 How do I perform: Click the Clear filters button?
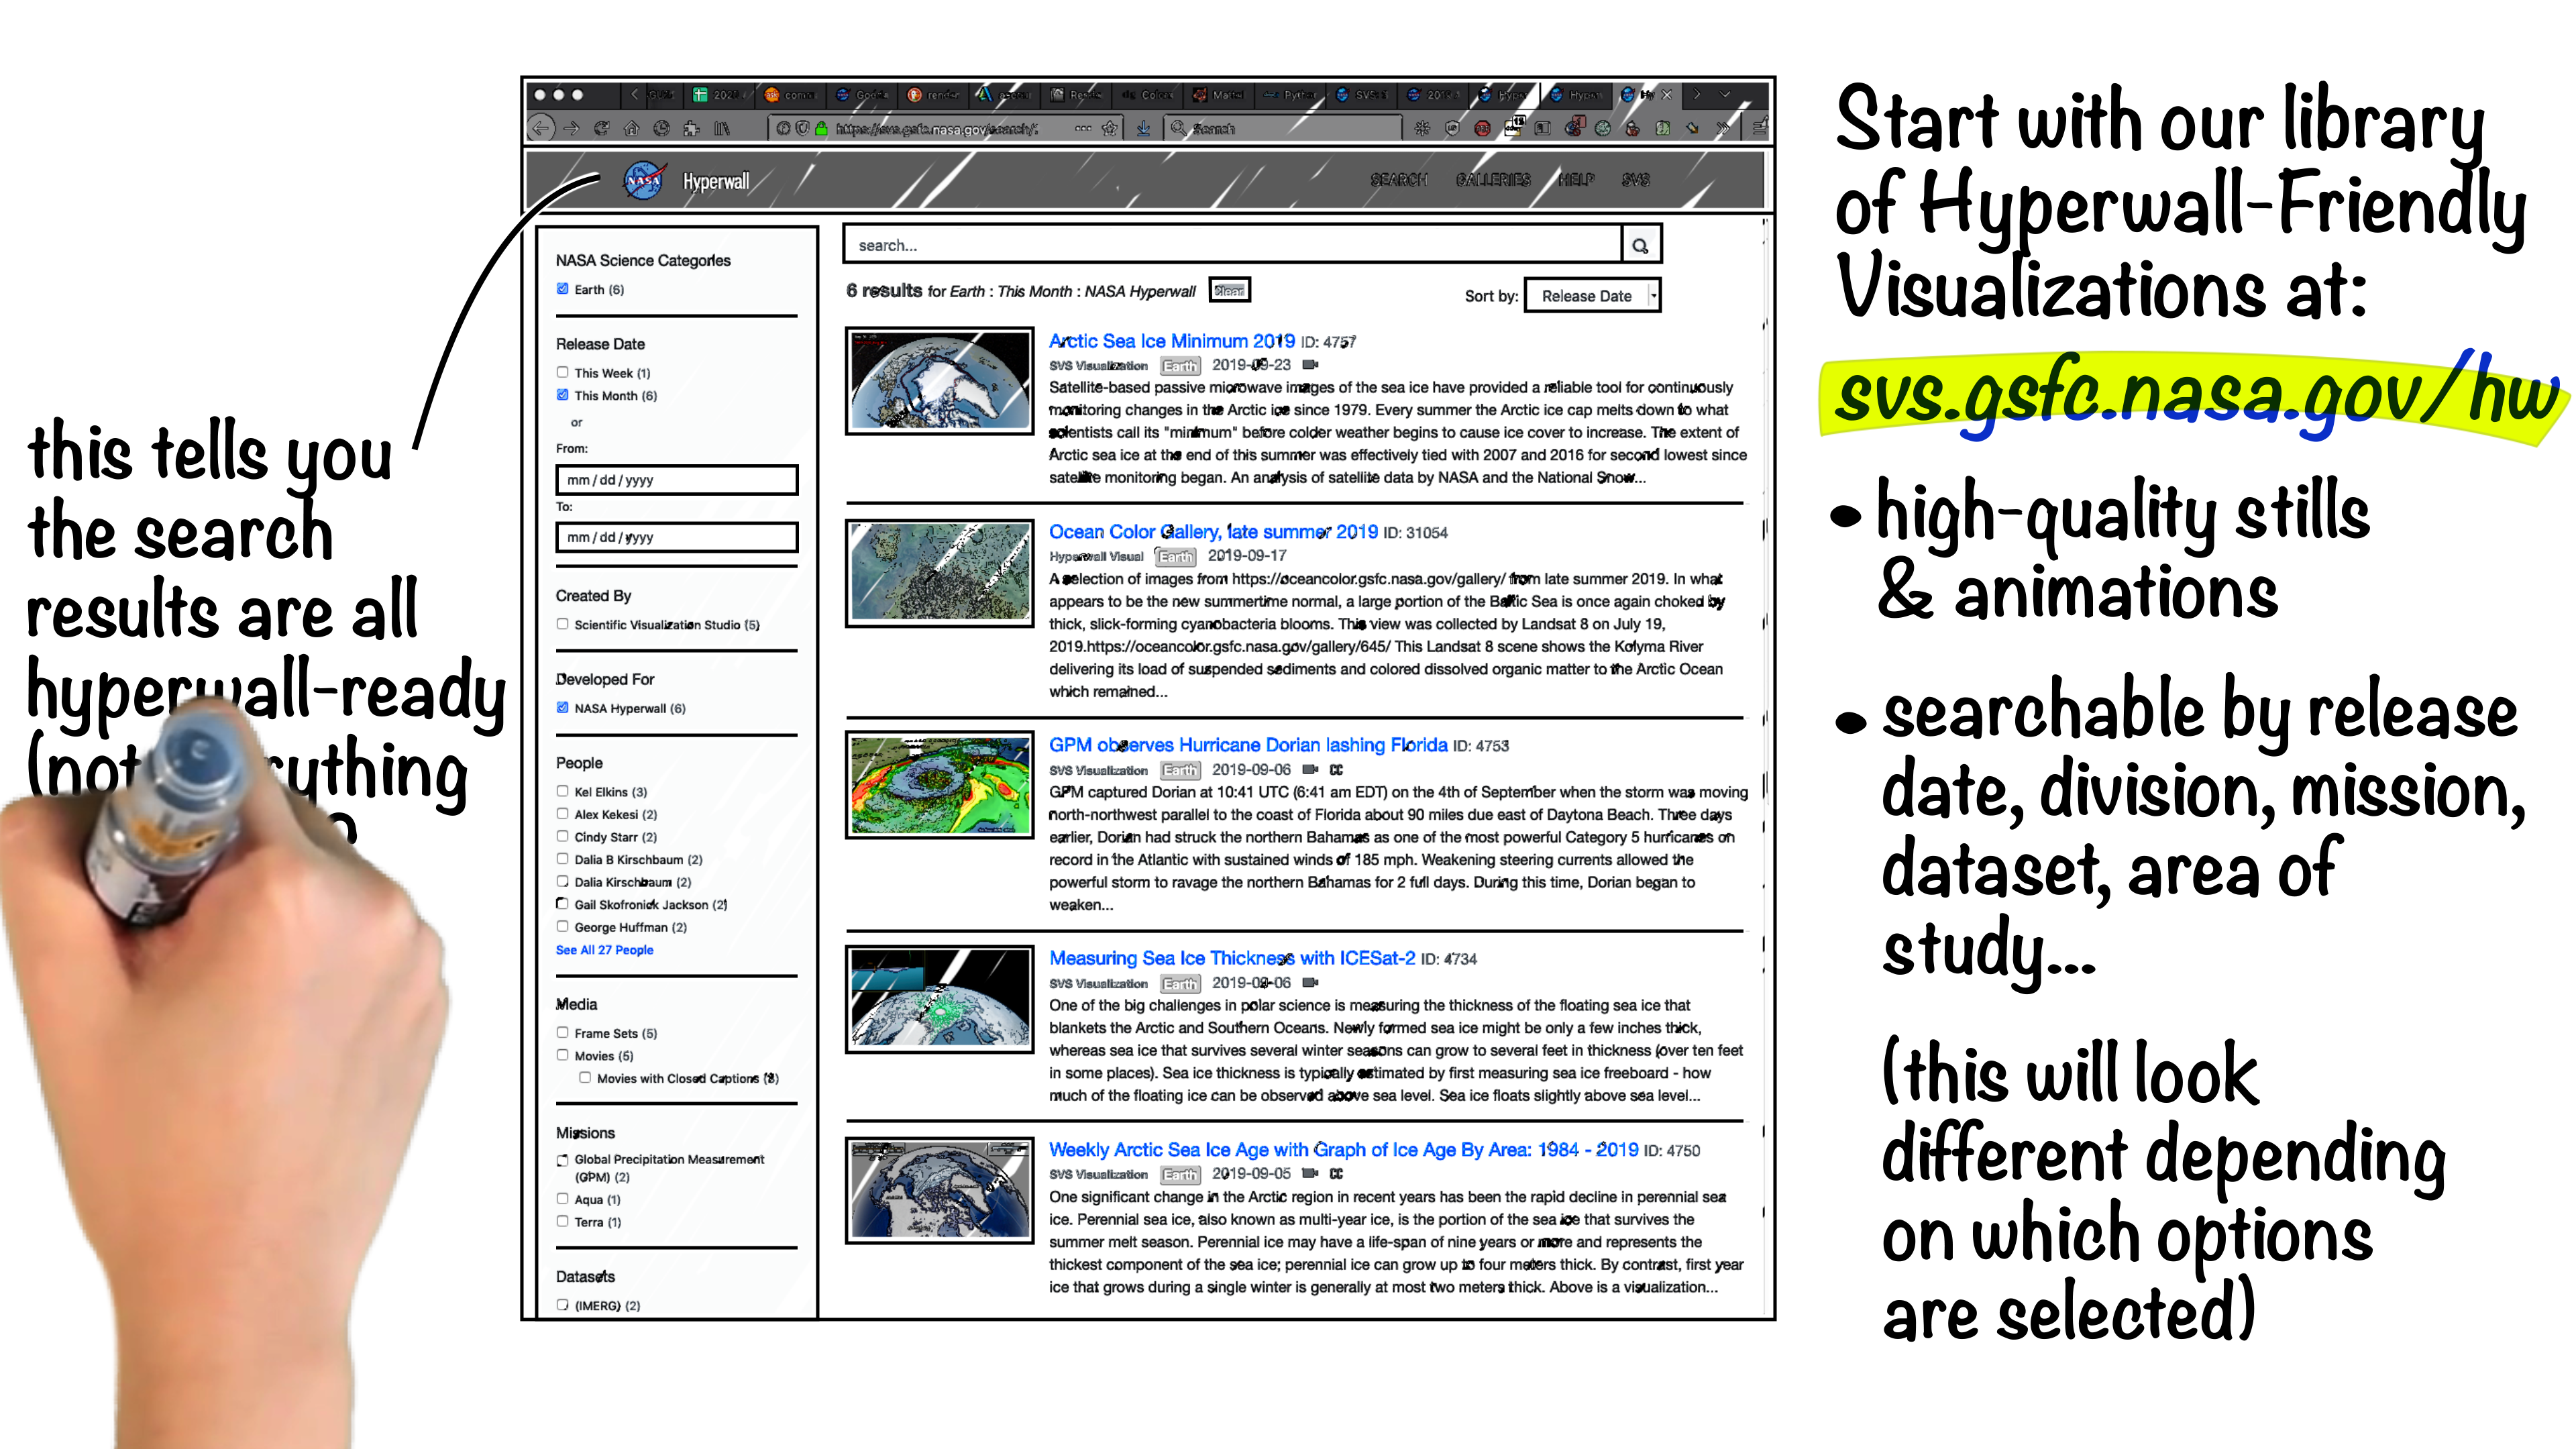tap(1229, 290)
